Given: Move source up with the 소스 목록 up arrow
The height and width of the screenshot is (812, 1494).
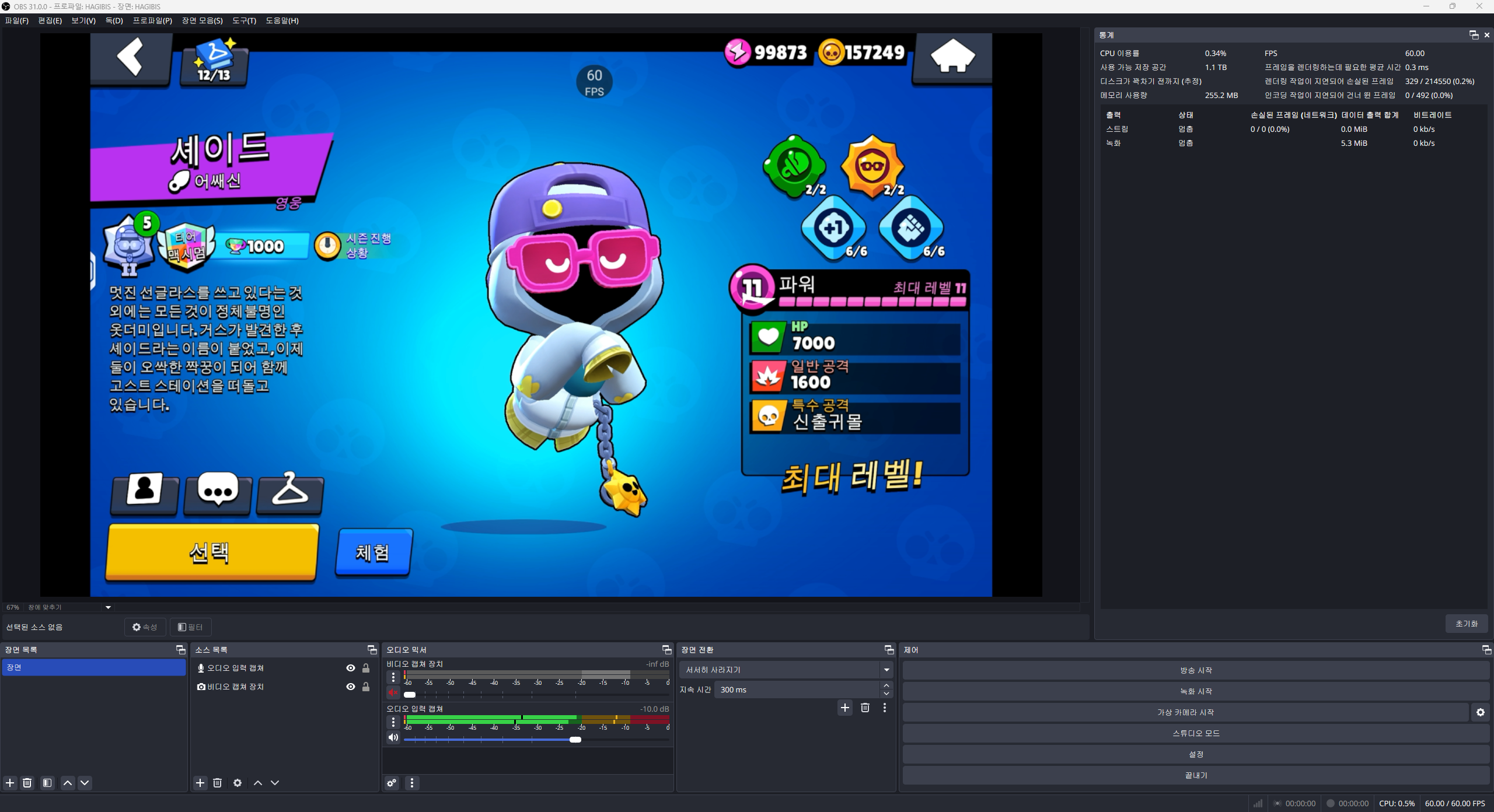Looking at the screenshot, I should coord(258,783).
